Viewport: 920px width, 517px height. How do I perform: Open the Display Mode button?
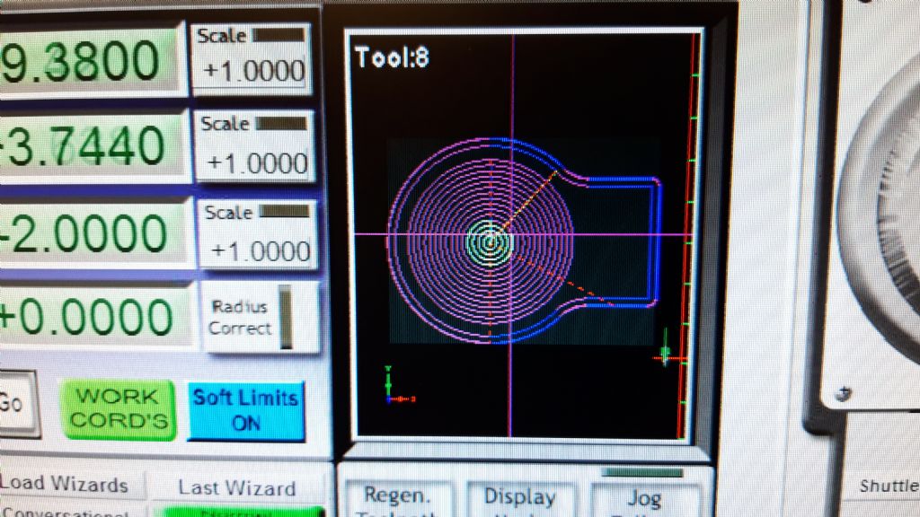pyautogui.click(x=520, y=499)
